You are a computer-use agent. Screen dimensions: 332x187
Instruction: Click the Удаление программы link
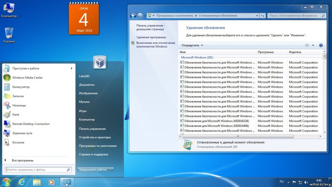pyautogui.click(x=151, y=37)
